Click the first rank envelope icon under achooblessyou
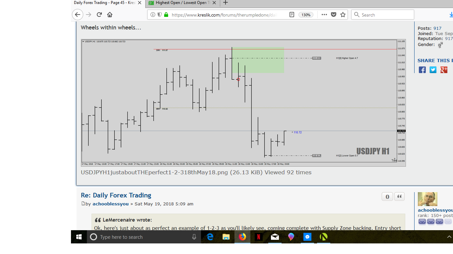 [422, 222]
